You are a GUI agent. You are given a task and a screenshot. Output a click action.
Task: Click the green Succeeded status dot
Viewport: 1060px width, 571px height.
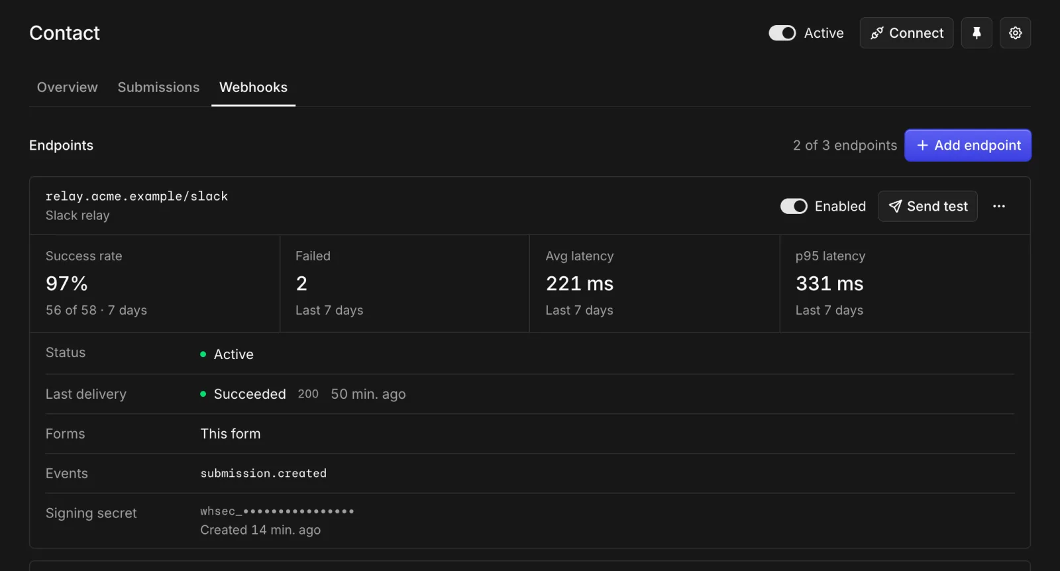click(x=203, y=394)
